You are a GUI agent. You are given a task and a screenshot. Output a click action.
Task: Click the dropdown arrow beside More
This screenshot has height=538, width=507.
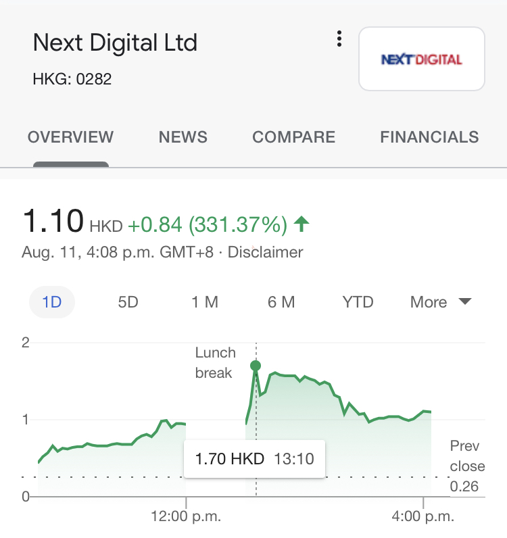[464, 301]
